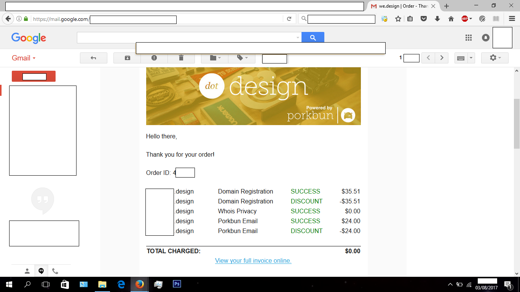Viewport: 520px width, 292px height.
Task: Expand the Gmail label dropdown
Action: (24, 58)
